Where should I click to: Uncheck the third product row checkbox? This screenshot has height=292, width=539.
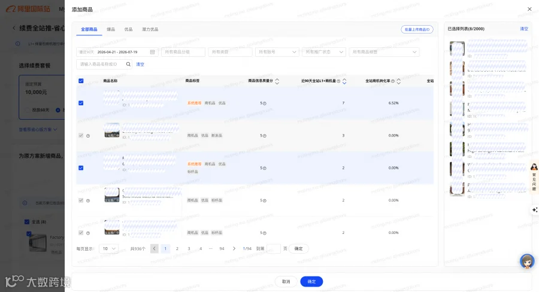point(81,168)
